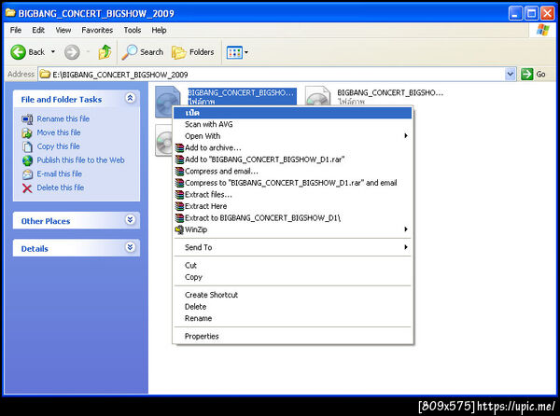Screen dimensions: 560x416
Task: Click the WinRAR icon beside Add to archive
Action: tap(179, 148)
